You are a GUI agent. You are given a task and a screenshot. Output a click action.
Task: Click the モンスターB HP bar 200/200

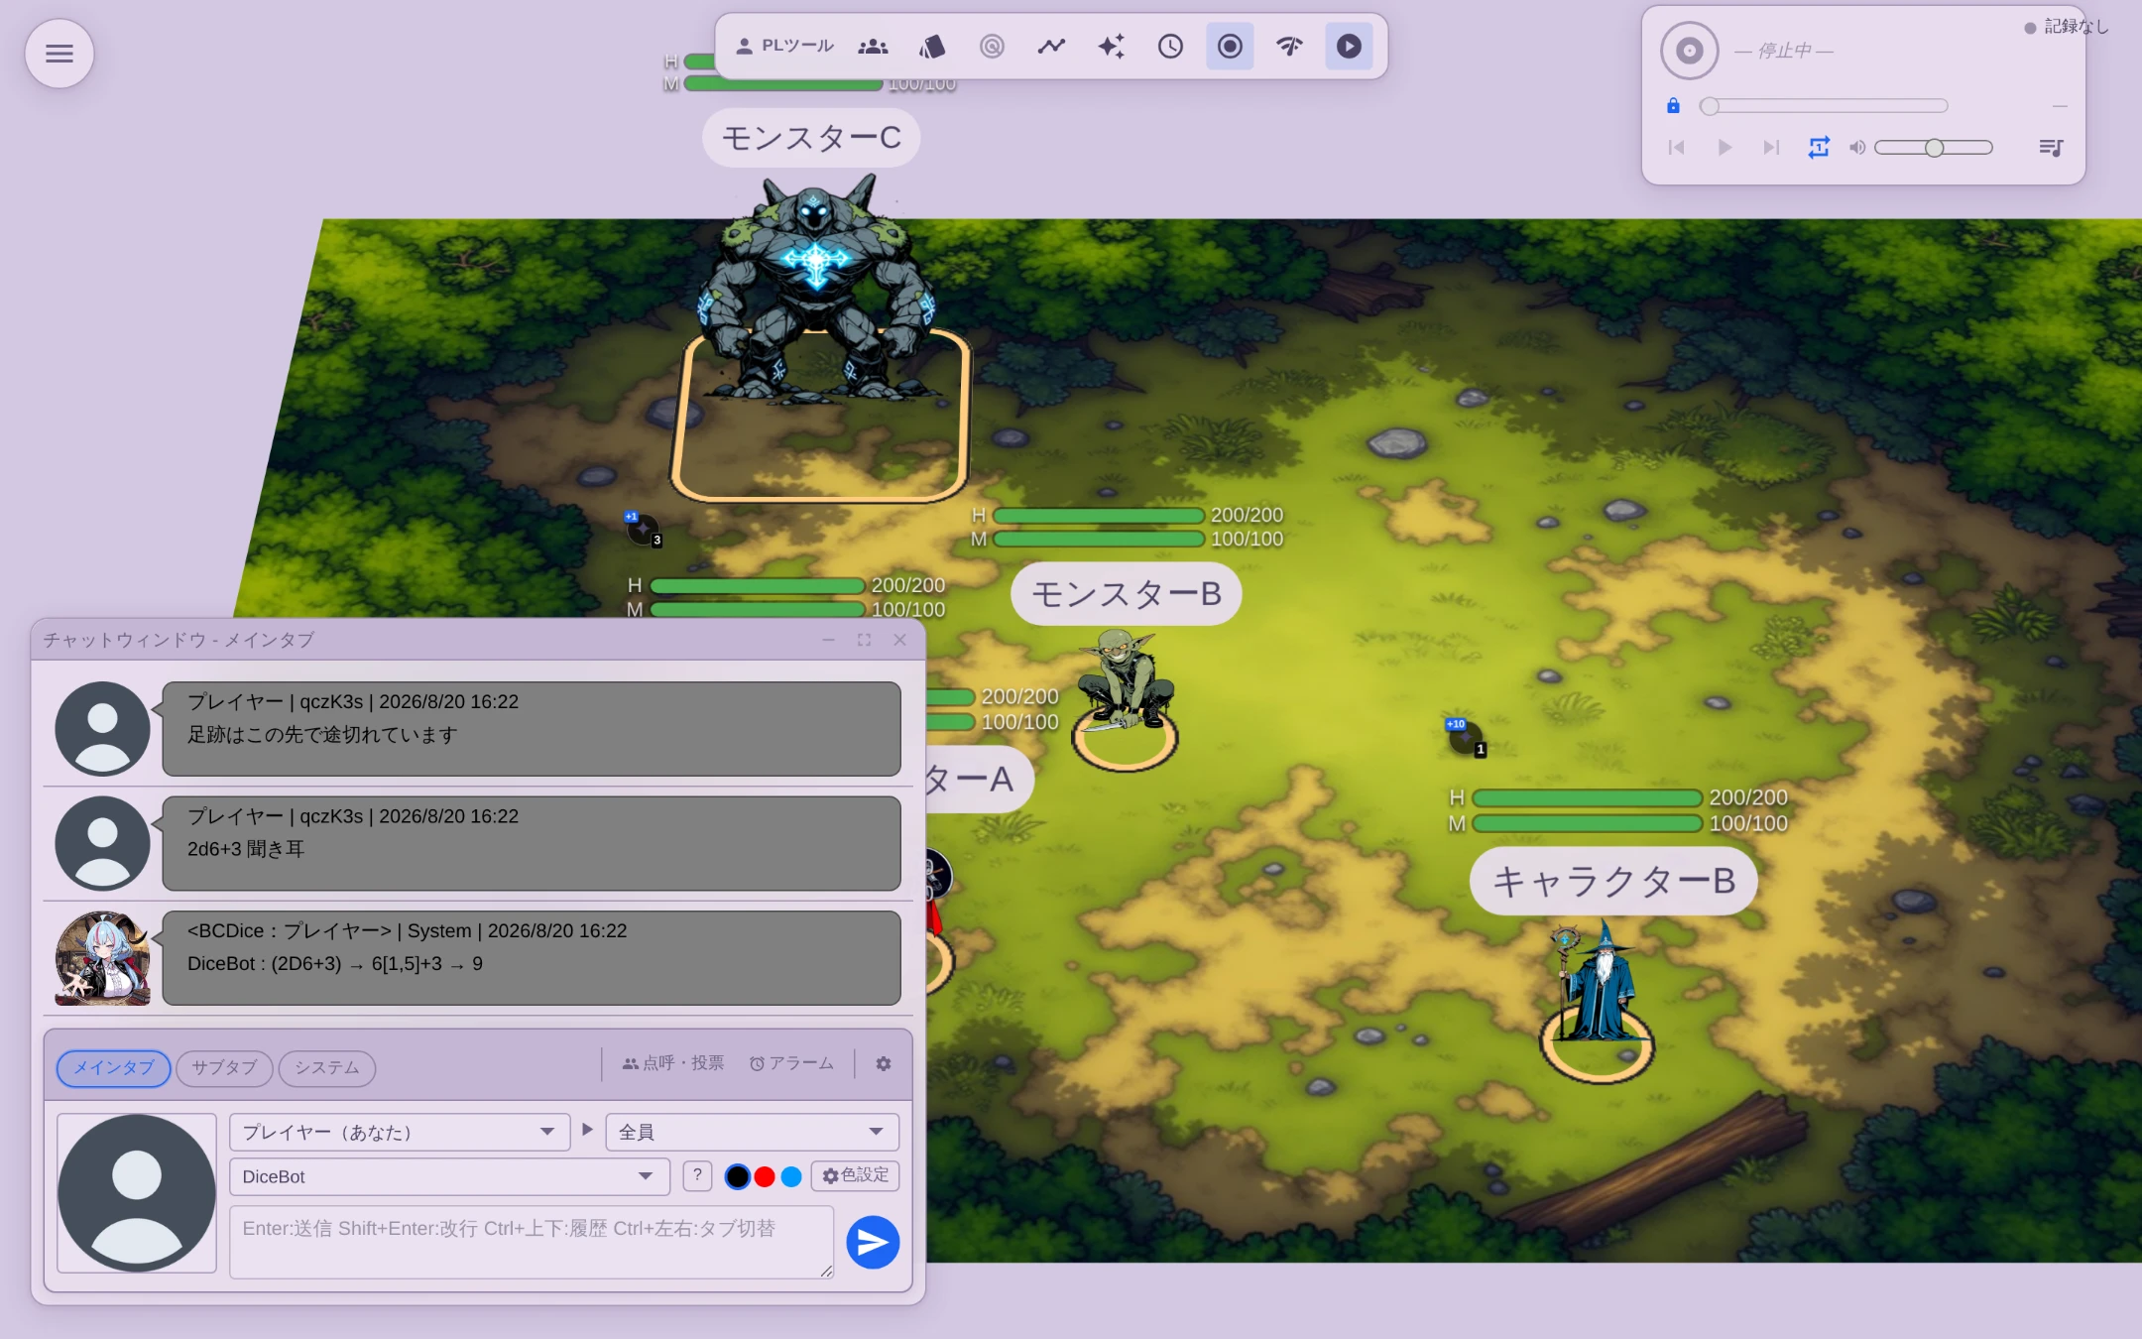point(1099,516)
